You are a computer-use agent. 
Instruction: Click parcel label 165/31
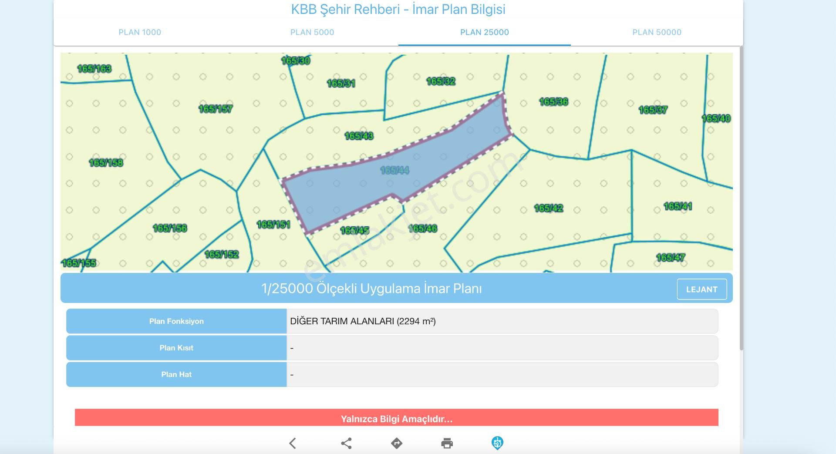(341, 83)
